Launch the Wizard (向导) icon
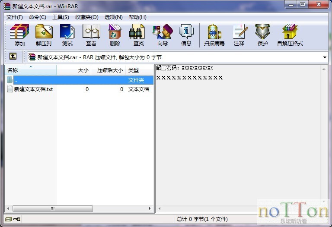This screenshot has height=227, width=332. [163, 35]
